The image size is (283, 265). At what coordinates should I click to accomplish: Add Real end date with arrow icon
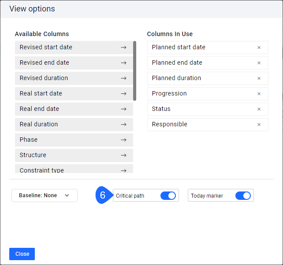[x=123, y=109]
